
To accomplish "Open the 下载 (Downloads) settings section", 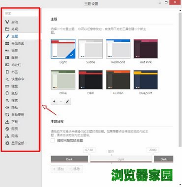I will 21,122.
